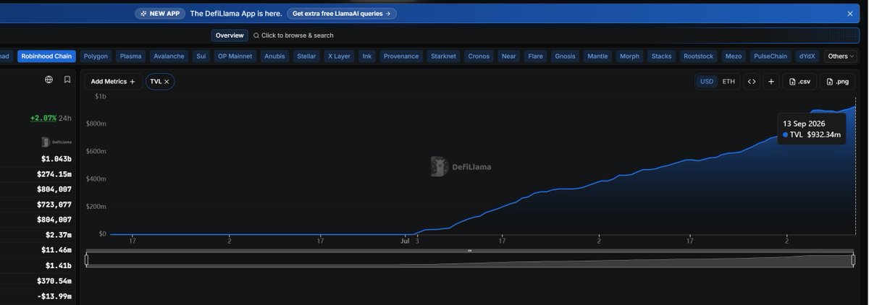Select the Polygon chain chip
The width and height of the screenshot is (869, 305).
96,56
